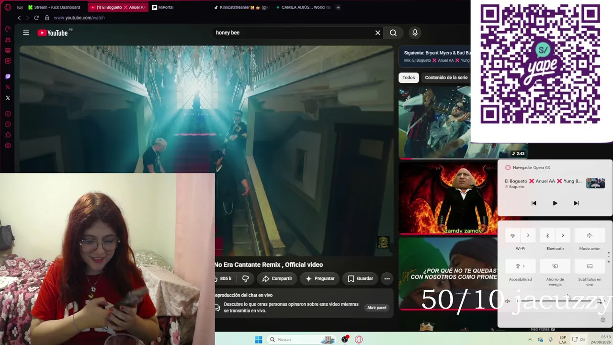Open Opera sidebar settings gear
The image size is (613, 345).
(x=8, y=146)
